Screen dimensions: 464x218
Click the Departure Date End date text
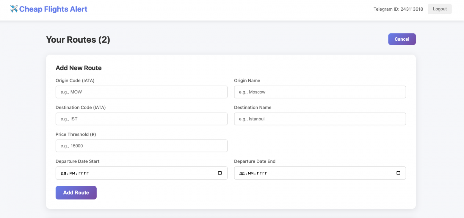[253, 173]
